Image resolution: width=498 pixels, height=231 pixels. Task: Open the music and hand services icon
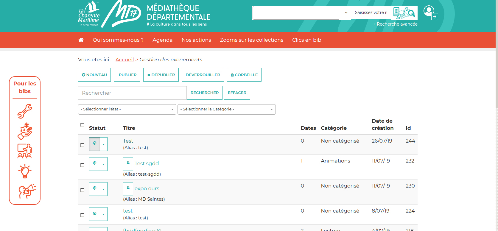point(25,131)
